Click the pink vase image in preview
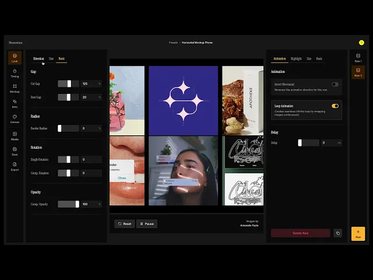This screenshot has height=280, width=373. tap(127, 100)
